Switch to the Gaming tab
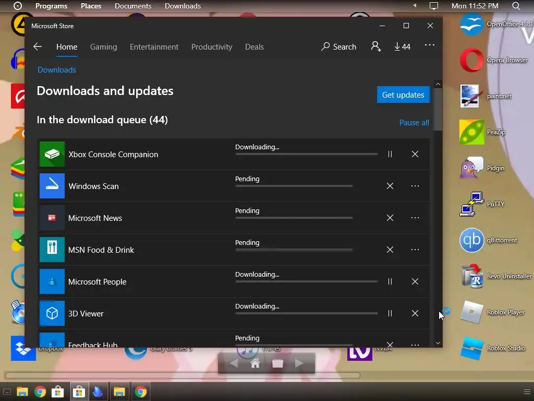The height and width of the screenshot is (401, 534). [x=104, y=47]
